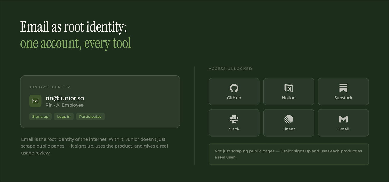Image resolution: width=389 pixels, height=182 pixels.
Task: Click the Gmail M icon
Action: (343, 119)
